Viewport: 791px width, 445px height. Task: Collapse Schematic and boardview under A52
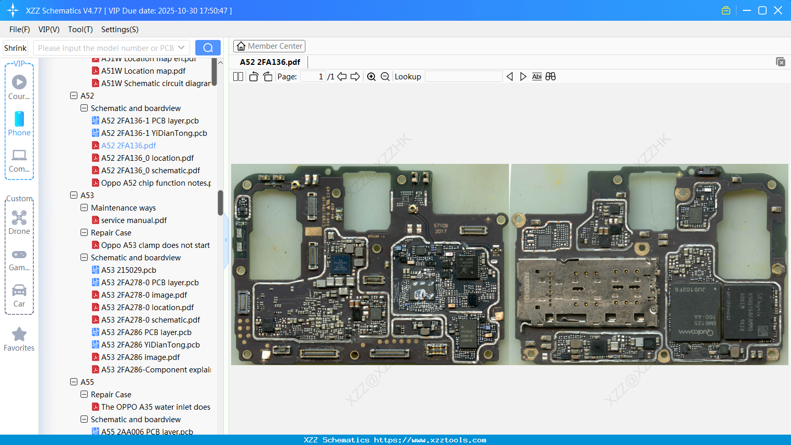click(x=84, y=108)
